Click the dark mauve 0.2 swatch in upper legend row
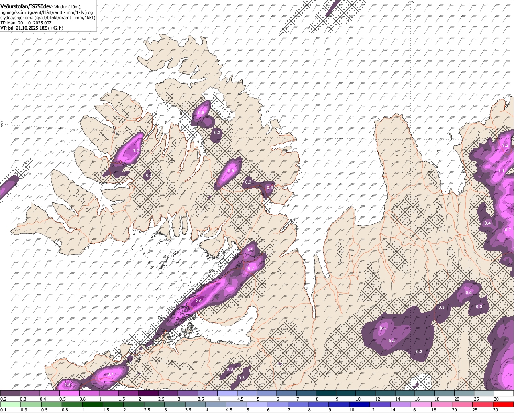The image size is (514, 413). click(x=10, y=393)
